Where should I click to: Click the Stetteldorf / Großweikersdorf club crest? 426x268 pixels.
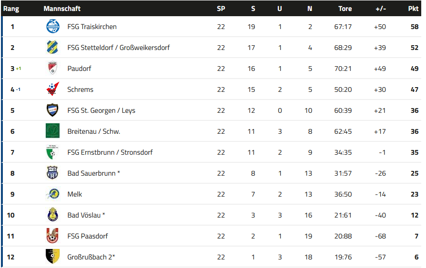[52, 47]
